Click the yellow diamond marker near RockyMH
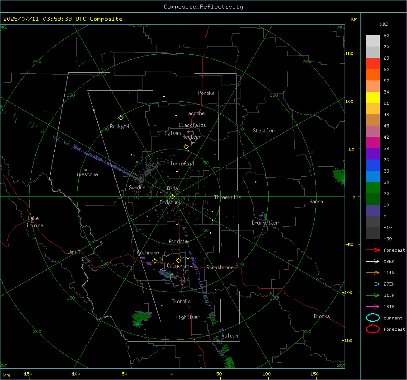The height and width of the screenshot is (380, 407). click(121, 118)
